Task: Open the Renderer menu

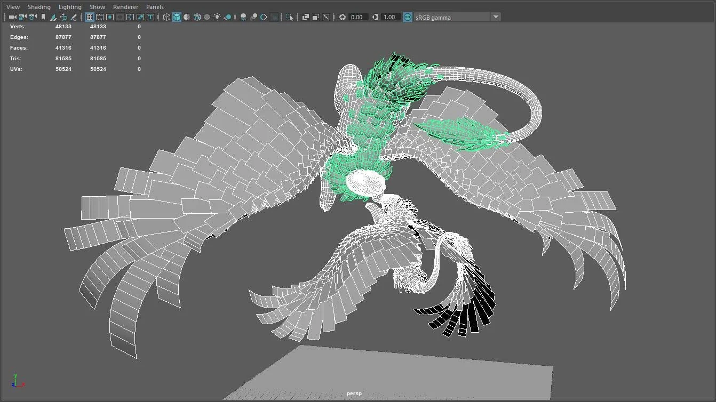Action: [125, 7]
